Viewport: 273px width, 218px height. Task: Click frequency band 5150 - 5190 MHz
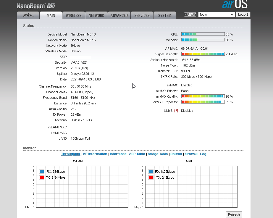83,98
